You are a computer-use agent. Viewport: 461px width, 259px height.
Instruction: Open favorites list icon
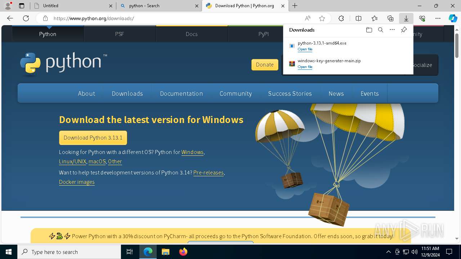[375, 18]
